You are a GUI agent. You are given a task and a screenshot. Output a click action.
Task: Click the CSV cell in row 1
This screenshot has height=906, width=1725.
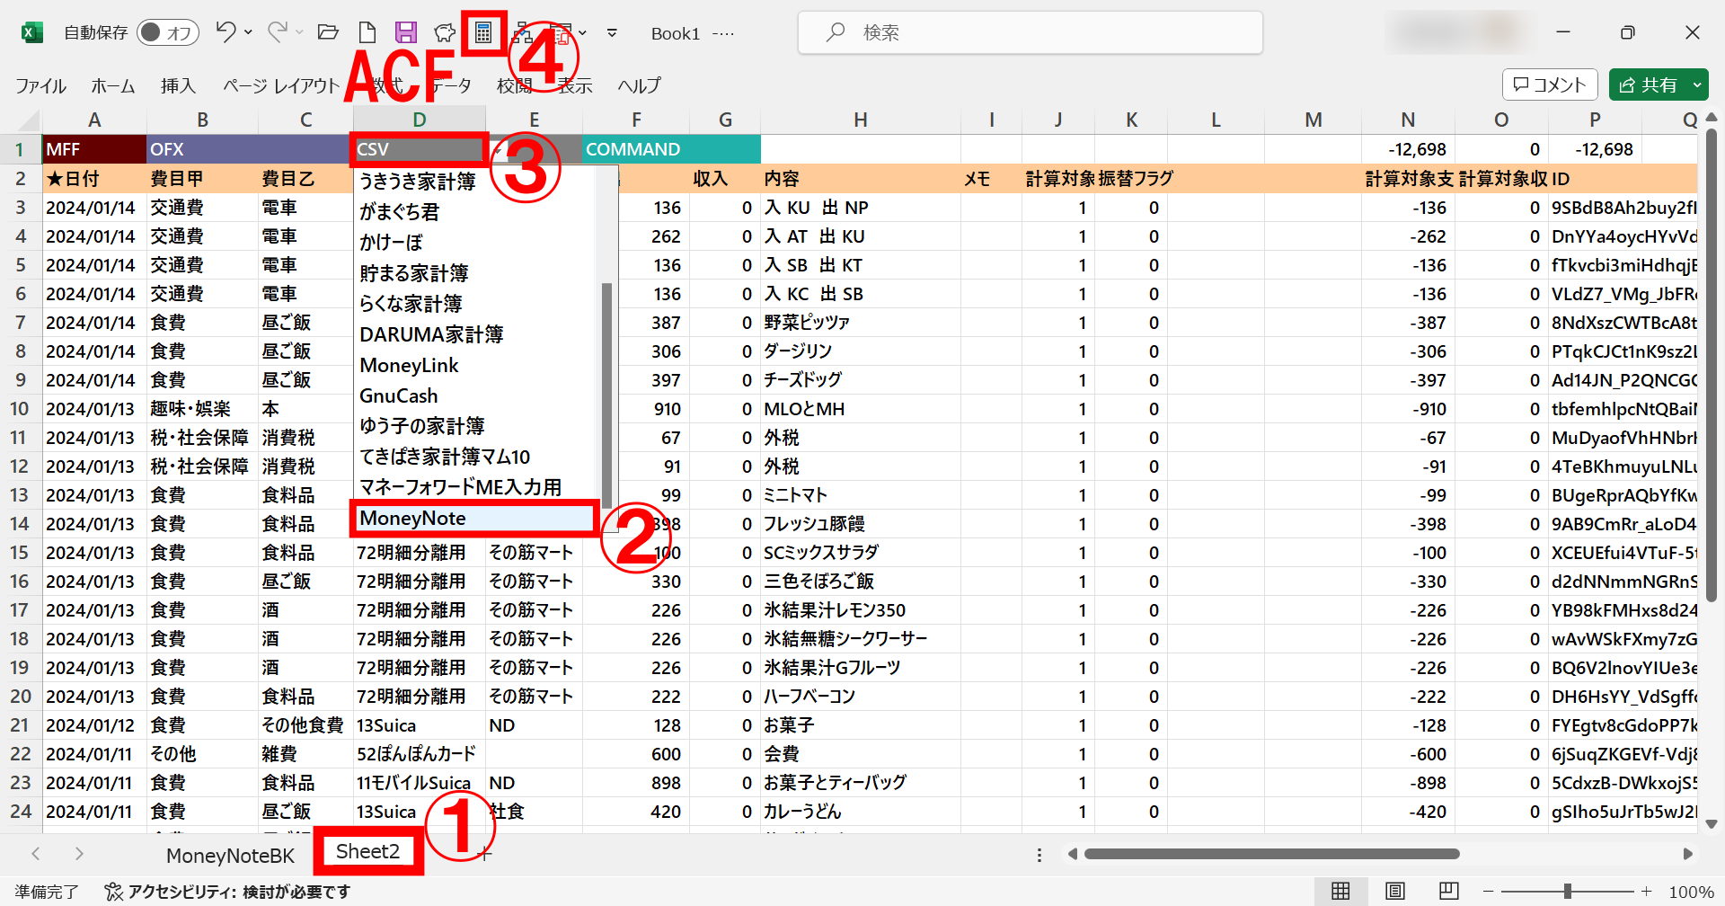point(420,149)
